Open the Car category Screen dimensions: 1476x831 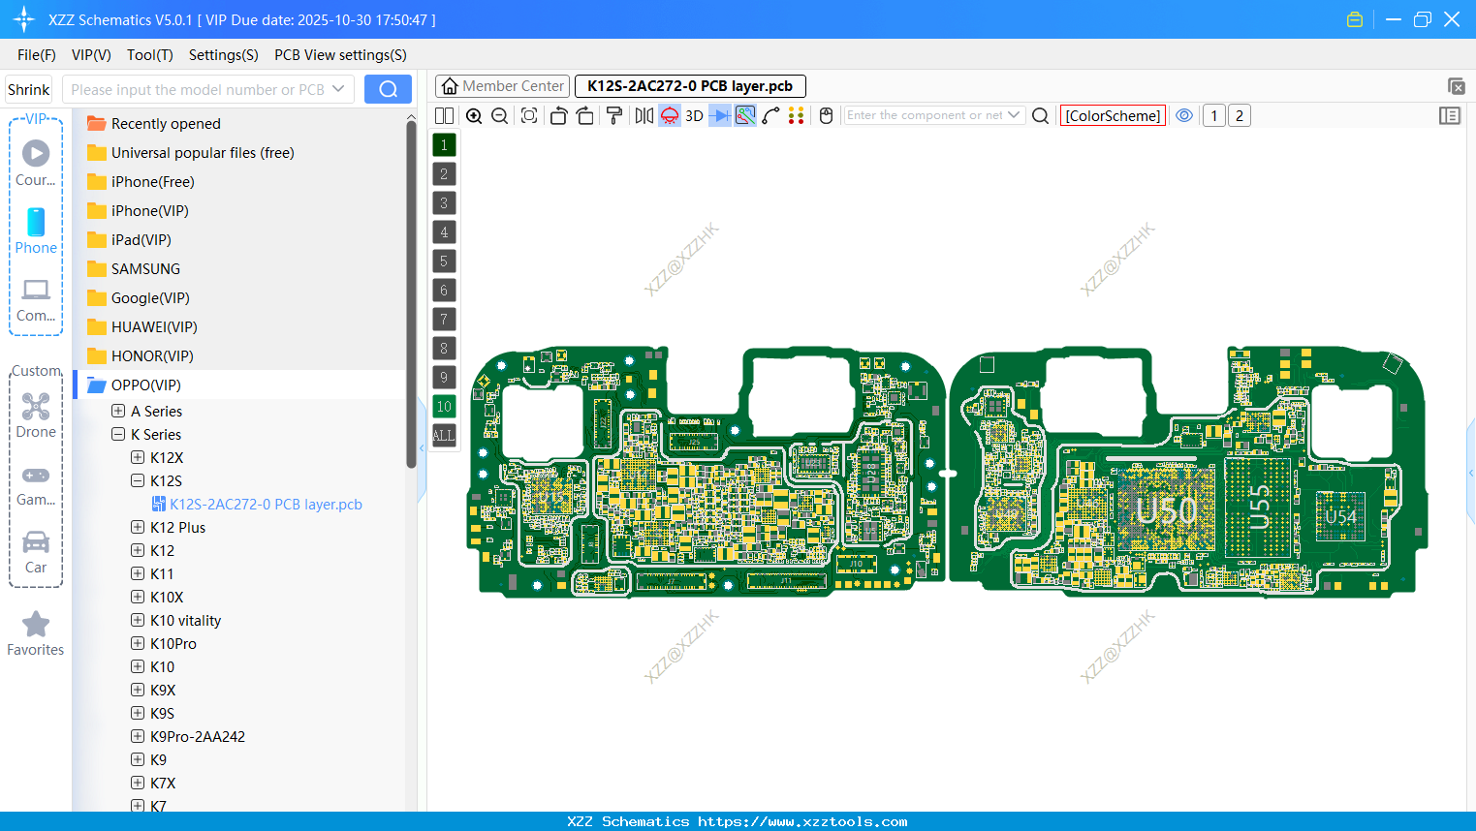pyautogui.click(x=36, y=552)
